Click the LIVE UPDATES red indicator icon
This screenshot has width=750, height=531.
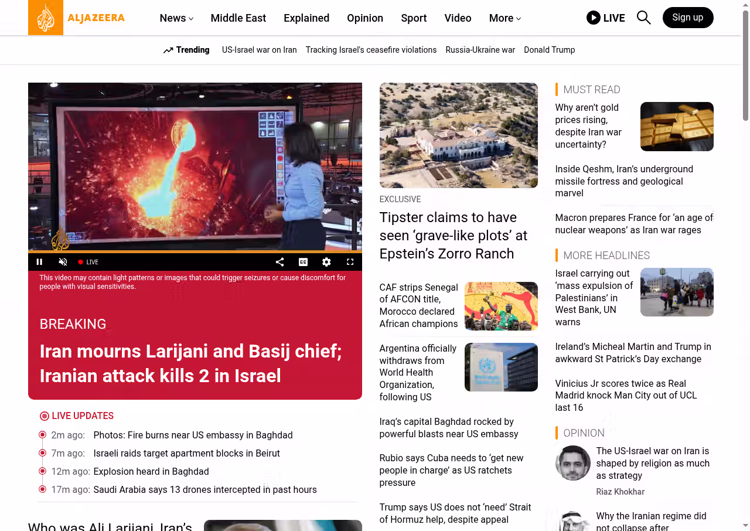click(x=45, y=416)
